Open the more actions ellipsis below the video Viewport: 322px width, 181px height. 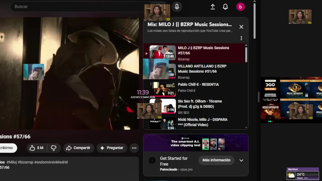[134, 148]
